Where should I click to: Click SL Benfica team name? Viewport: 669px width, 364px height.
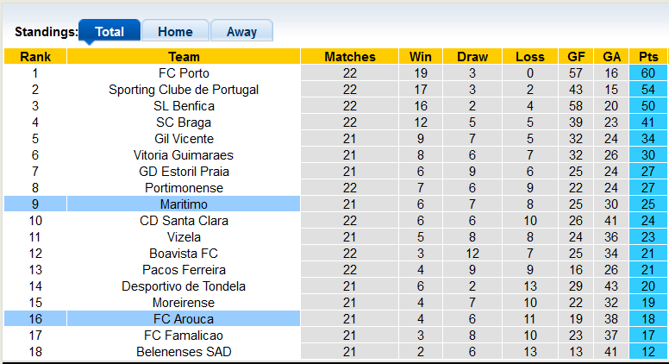[x=184, y=106]
